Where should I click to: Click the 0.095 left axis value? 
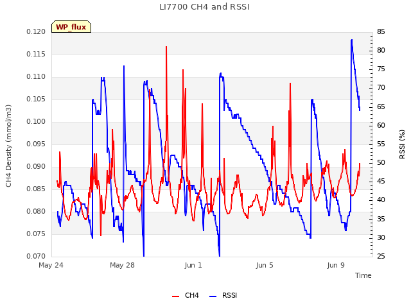36,144
